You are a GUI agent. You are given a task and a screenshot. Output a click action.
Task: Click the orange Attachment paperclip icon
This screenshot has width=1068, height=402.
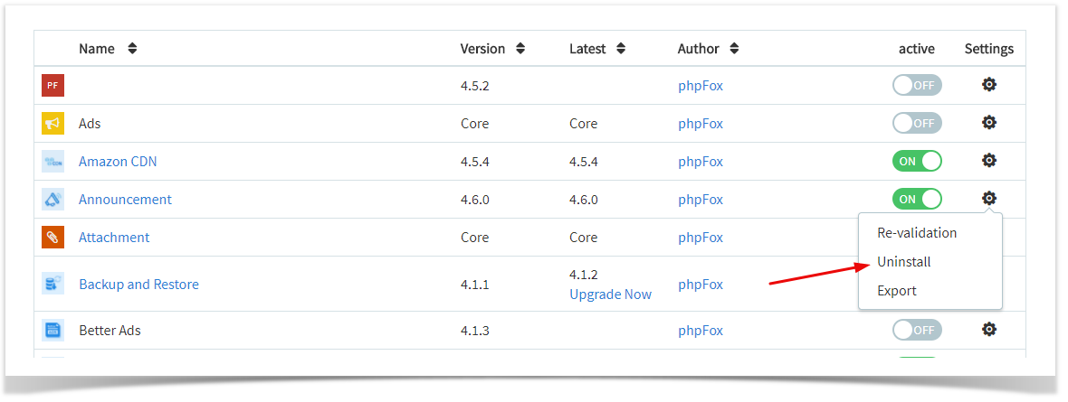[52, 238]
